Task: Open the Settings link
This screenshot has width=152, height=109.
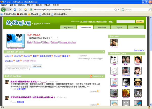Action: 37,42
